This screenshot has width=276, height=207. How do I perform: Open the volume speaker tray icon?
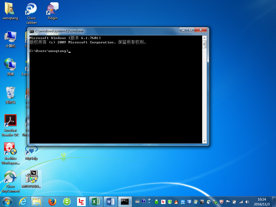247,202
